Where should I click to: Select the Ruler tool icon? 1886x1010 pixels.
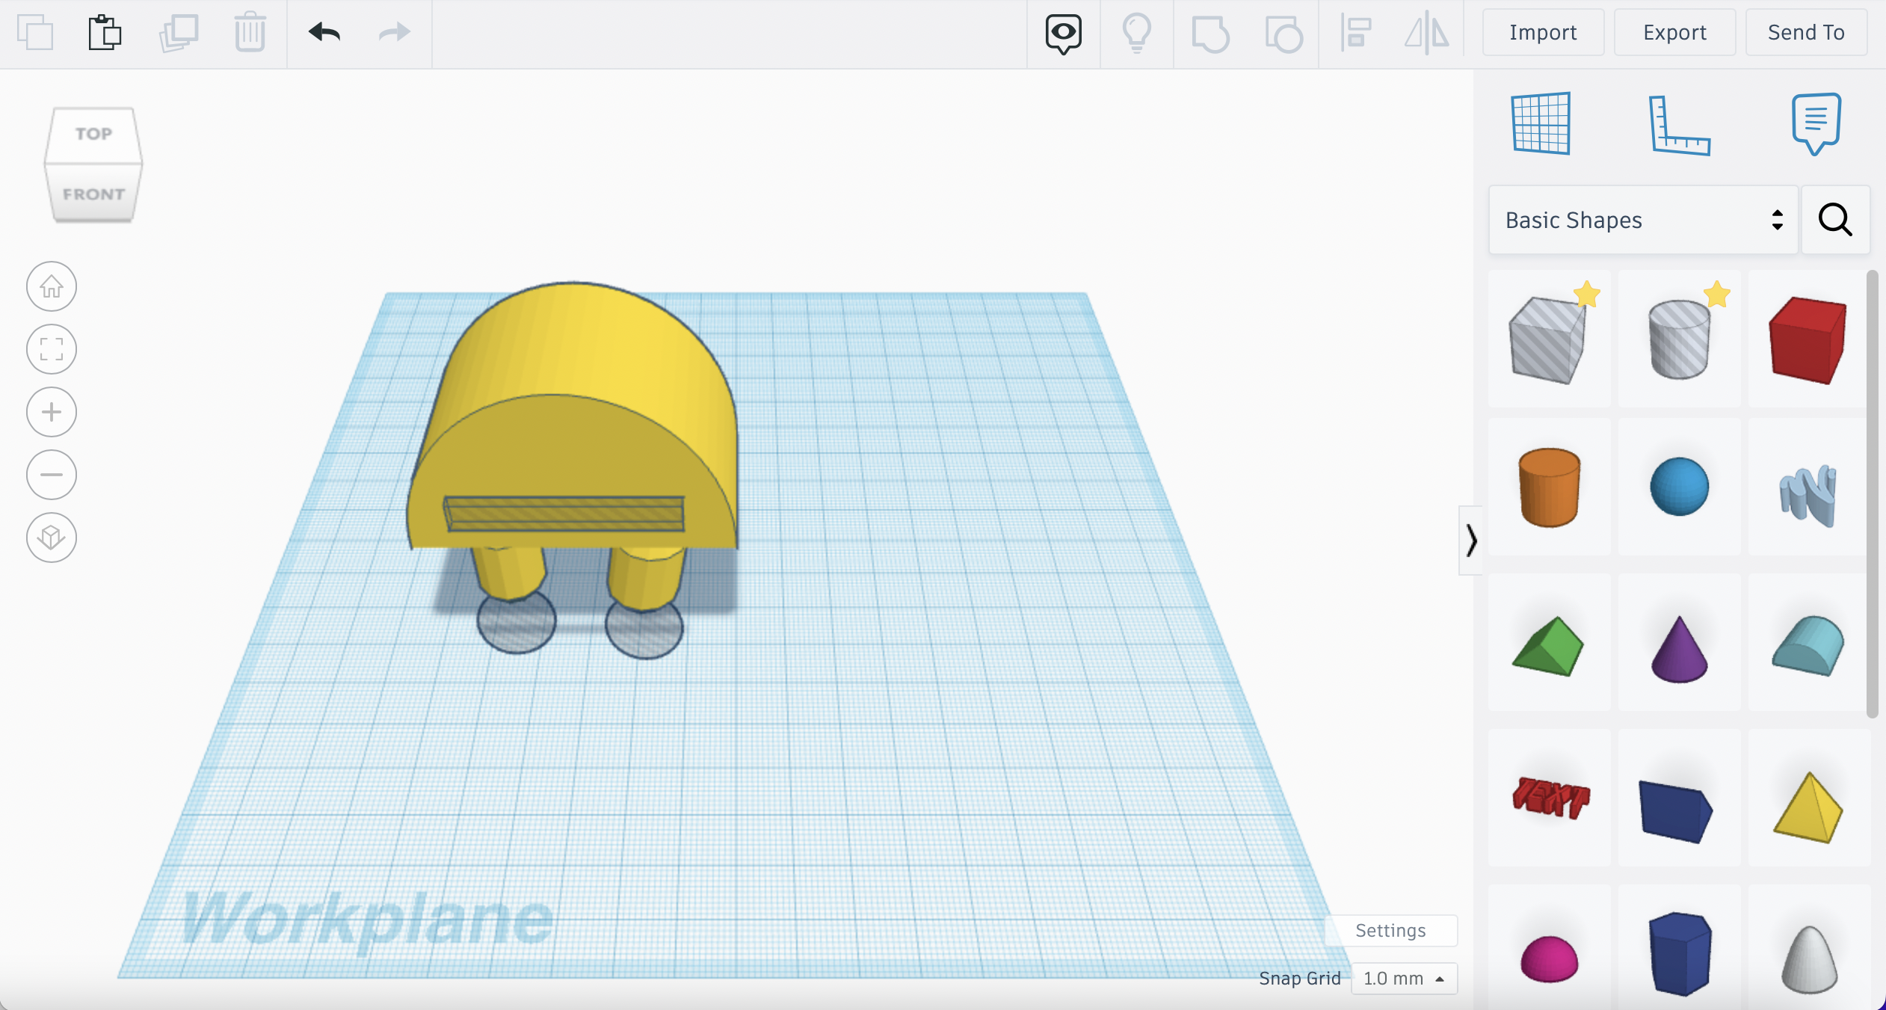[1679, 125]
